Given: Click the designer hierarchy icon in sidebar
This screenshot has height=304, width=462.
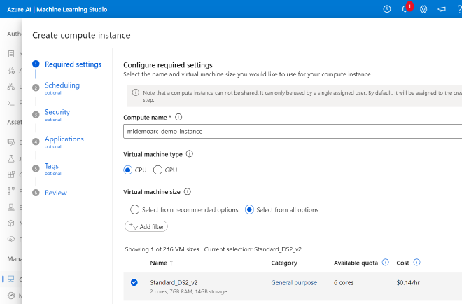Looking at the screenshot, I should point(11,86).
